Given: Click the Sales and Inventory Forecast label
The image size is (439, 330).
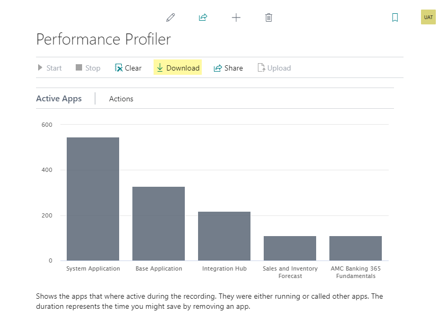Looking at the screenshot, I should point(290,272).
